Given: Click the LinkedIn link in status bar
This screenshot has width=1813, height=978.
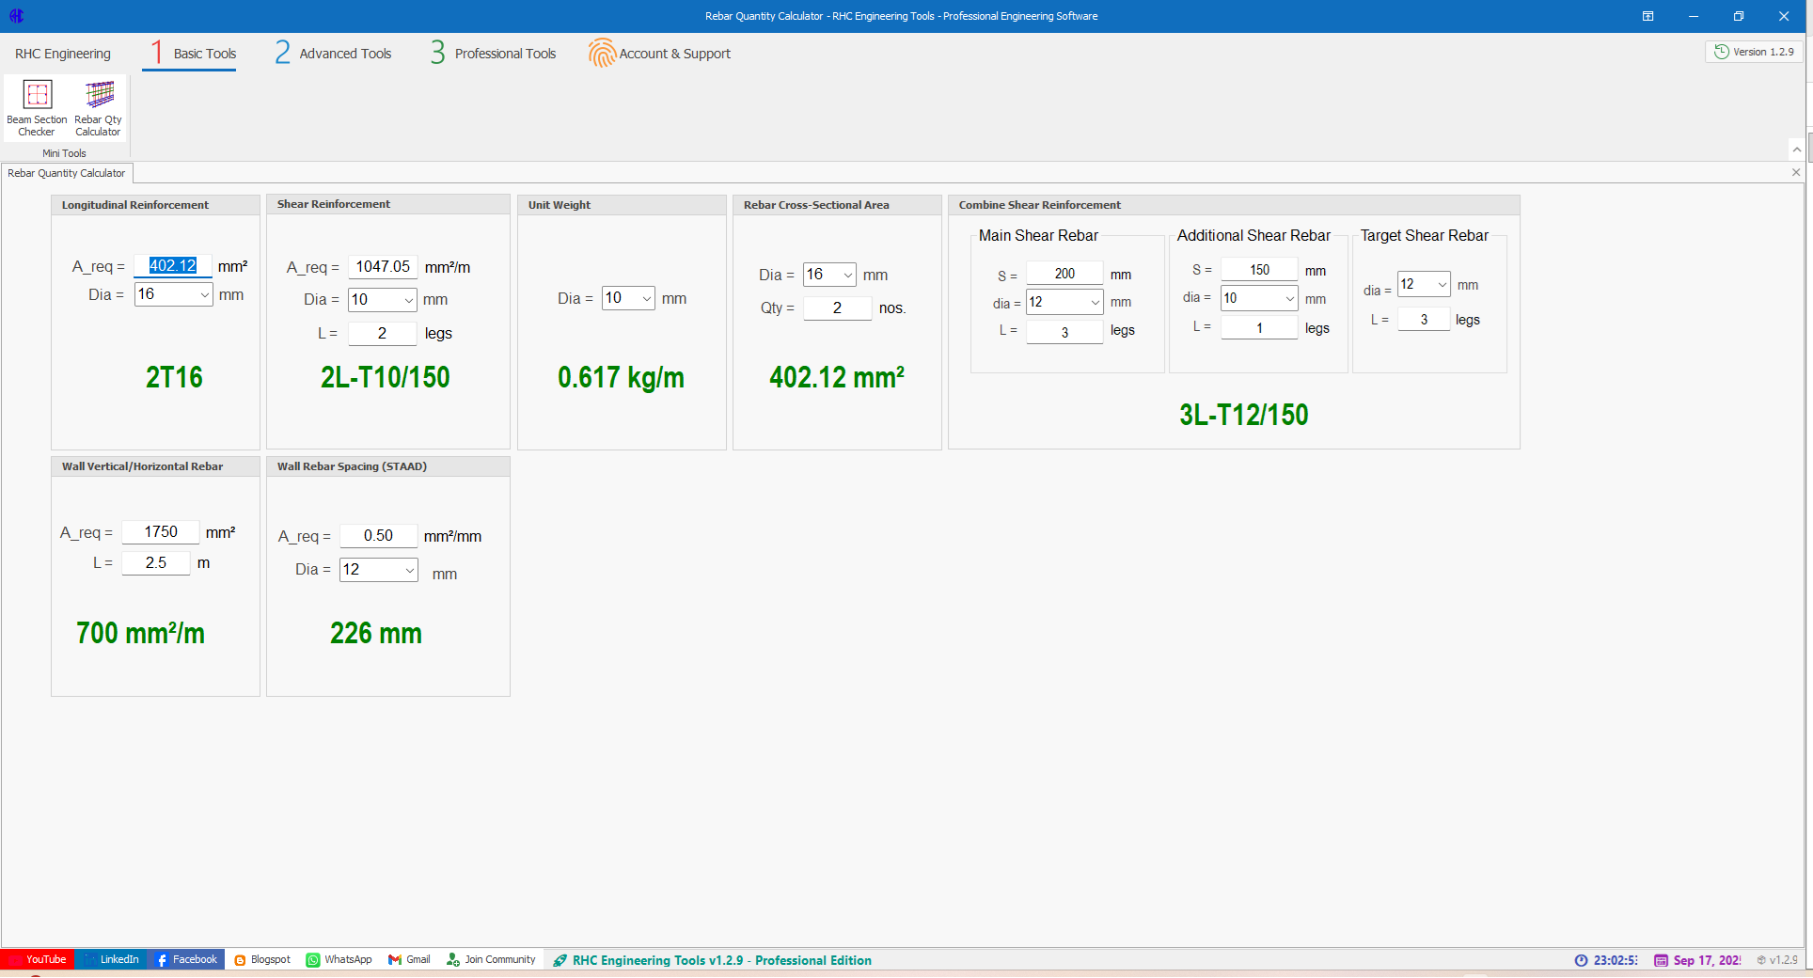Looking at the screenshot, I should (112, 959).
